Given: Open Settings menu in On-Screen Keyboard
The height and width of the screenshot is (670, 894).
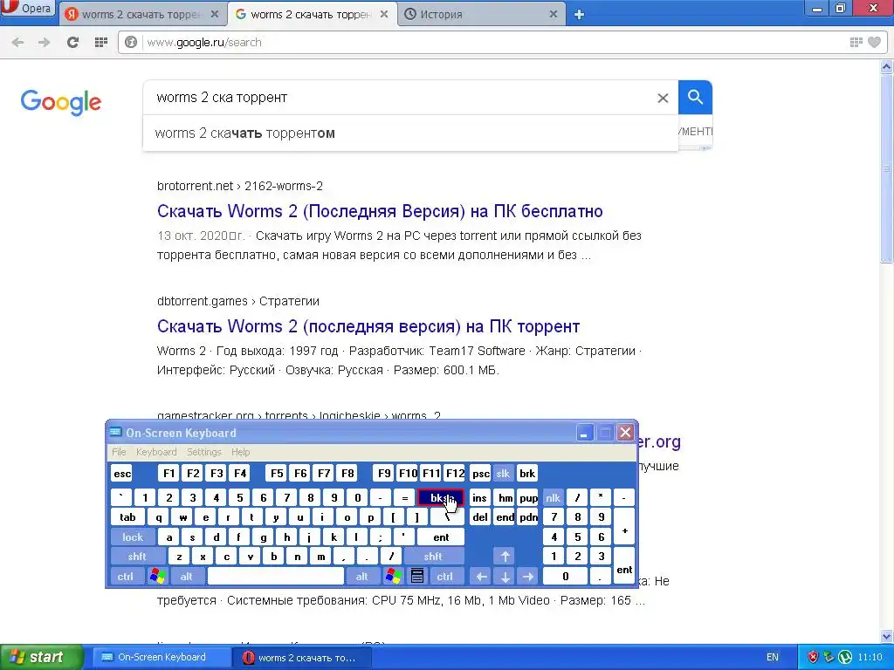Looking at the screenshot, I should (x=203, y=452).
